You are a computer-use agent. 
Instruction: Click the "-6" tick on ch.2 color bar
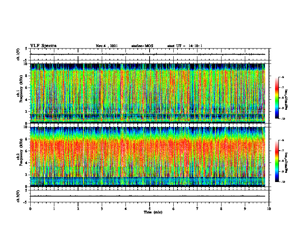[282, 140]
